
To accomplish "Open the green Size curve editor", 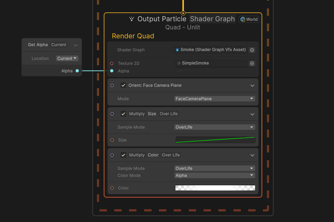I will point(215,140).
